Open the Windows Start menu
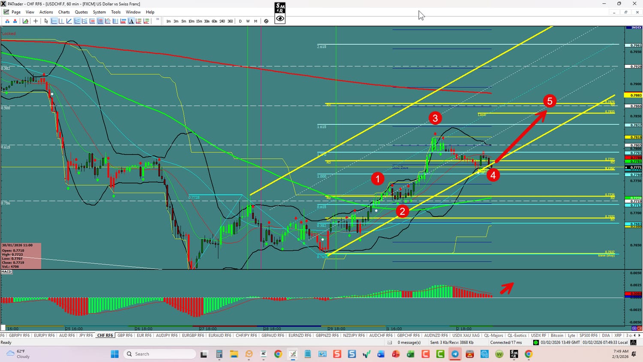The width and height of the screenshot is (643, 362). click(x=114, y=354)
